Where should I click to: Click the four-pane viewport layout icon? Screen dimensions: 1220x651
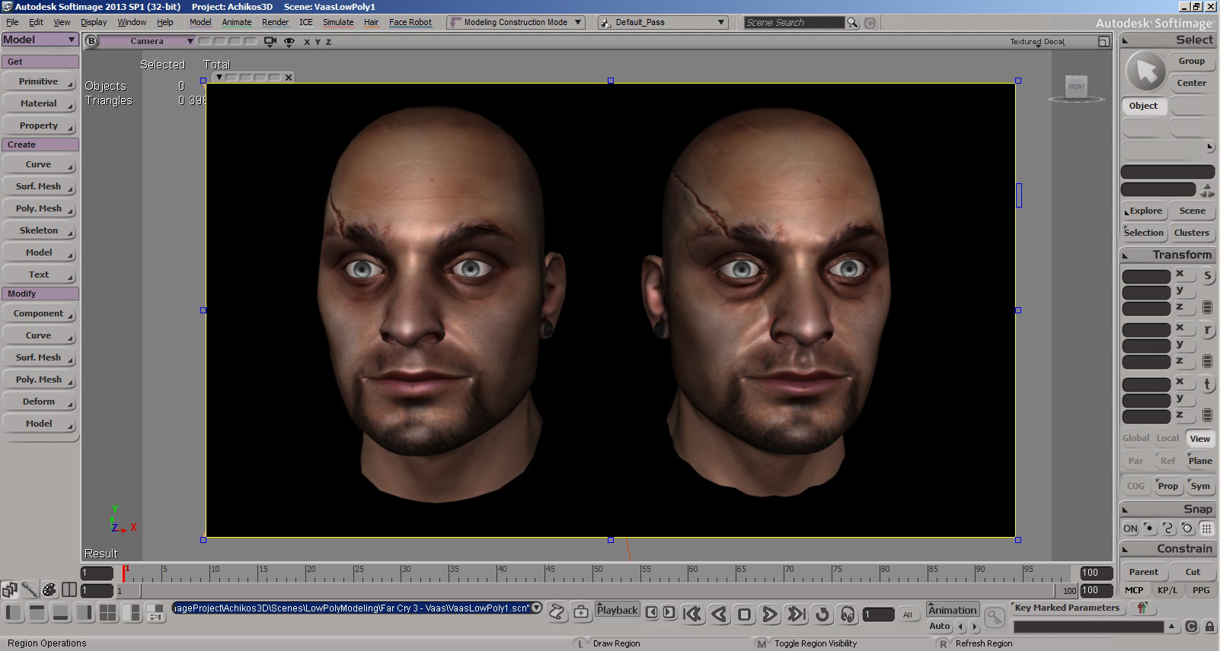pos(108,612)
